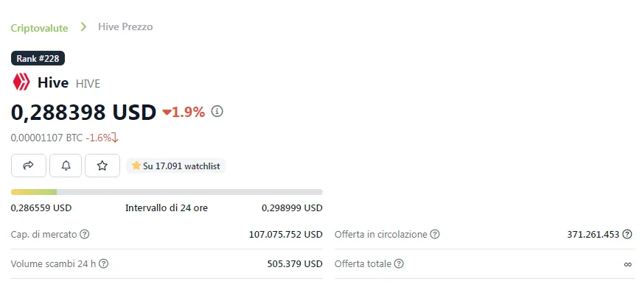This screenshot has height=298, width=642.
Task: Click the red Hive logo icon
Action: pyautogui.click(x=21, y=82)
